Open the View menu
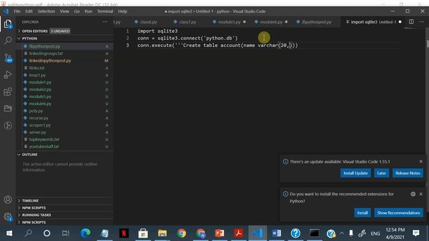 click(64, 11)
